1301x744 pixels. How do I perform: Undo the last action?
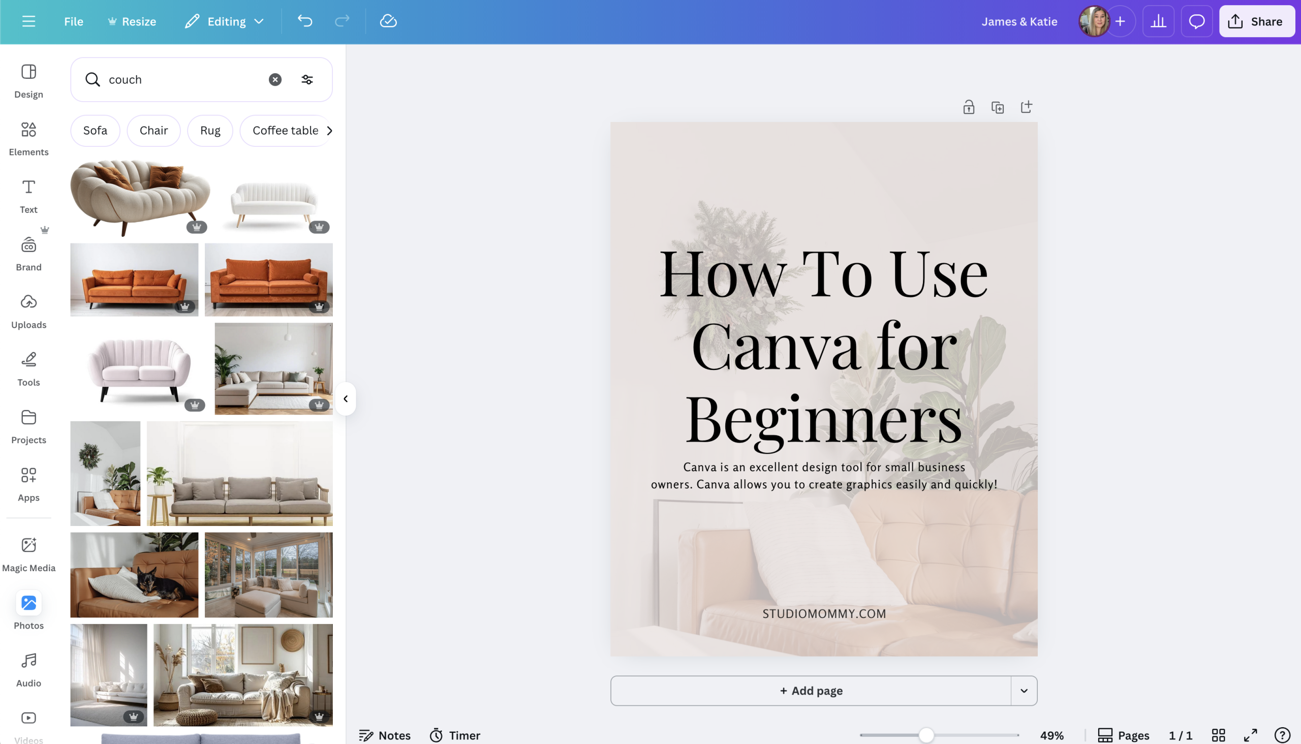[x=305, y=21]
